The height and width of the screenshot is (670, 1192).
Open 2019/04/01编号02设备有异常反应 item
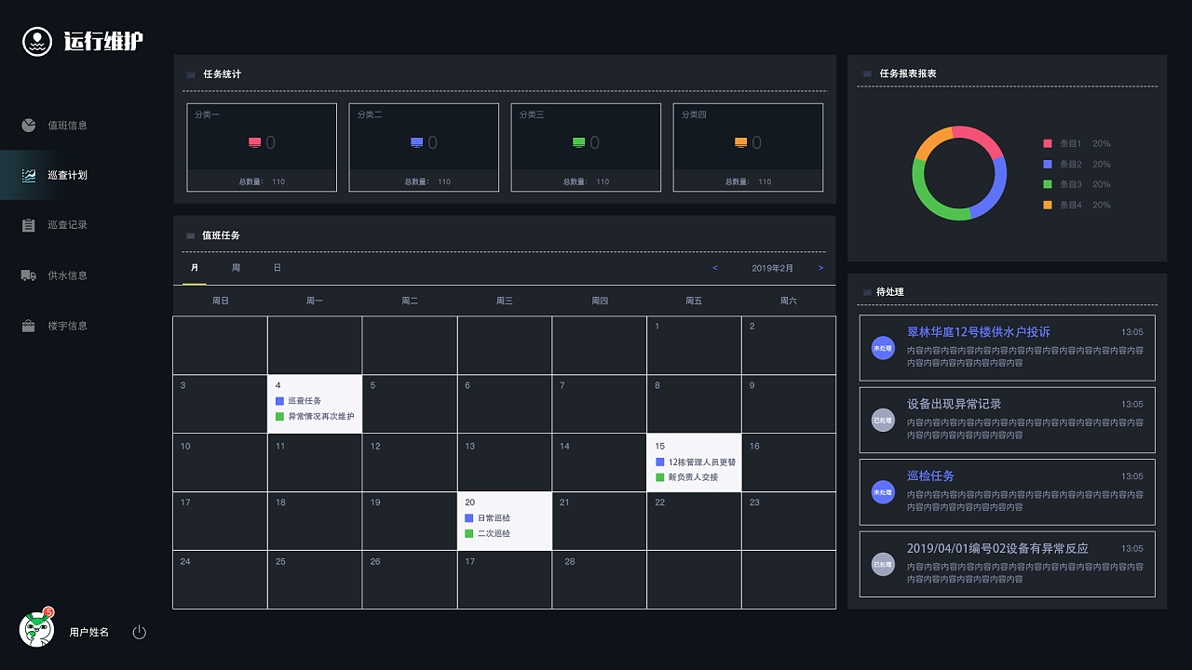coord(997,549)
